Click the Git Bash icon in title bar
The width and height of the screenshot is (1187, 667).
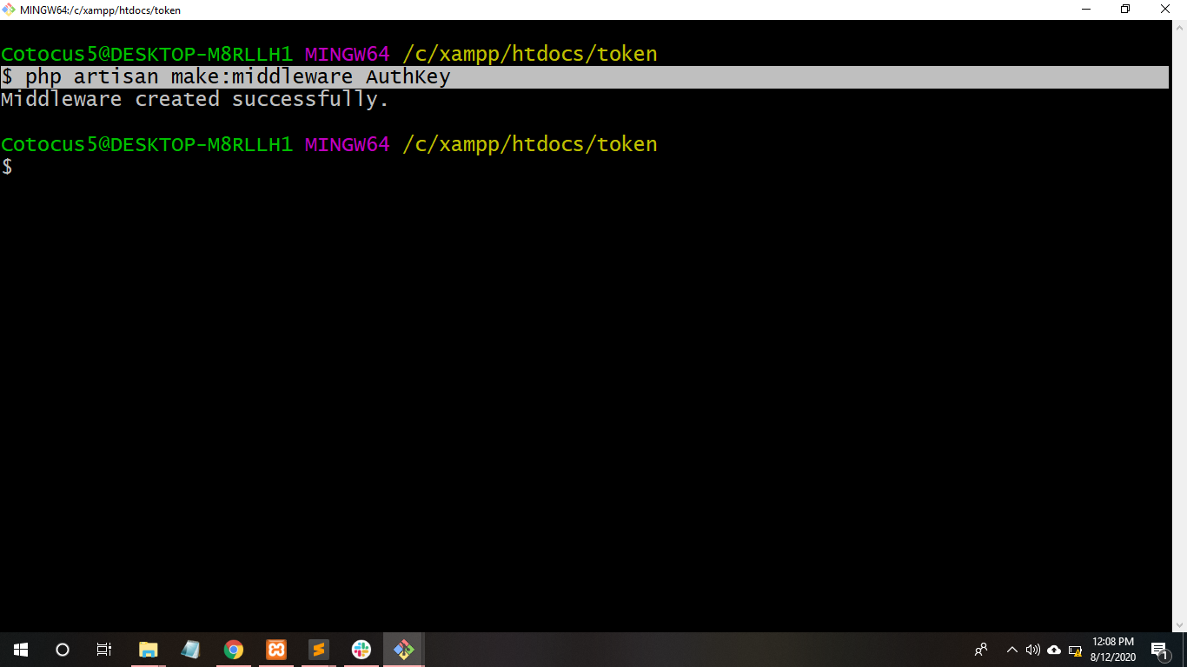pyautogui.click(x=9, y=10)
